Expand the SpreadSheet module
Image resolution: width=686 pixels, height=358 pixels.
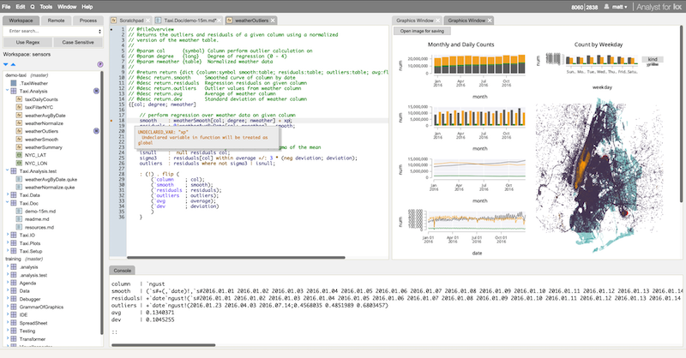[x=8, y=323]
